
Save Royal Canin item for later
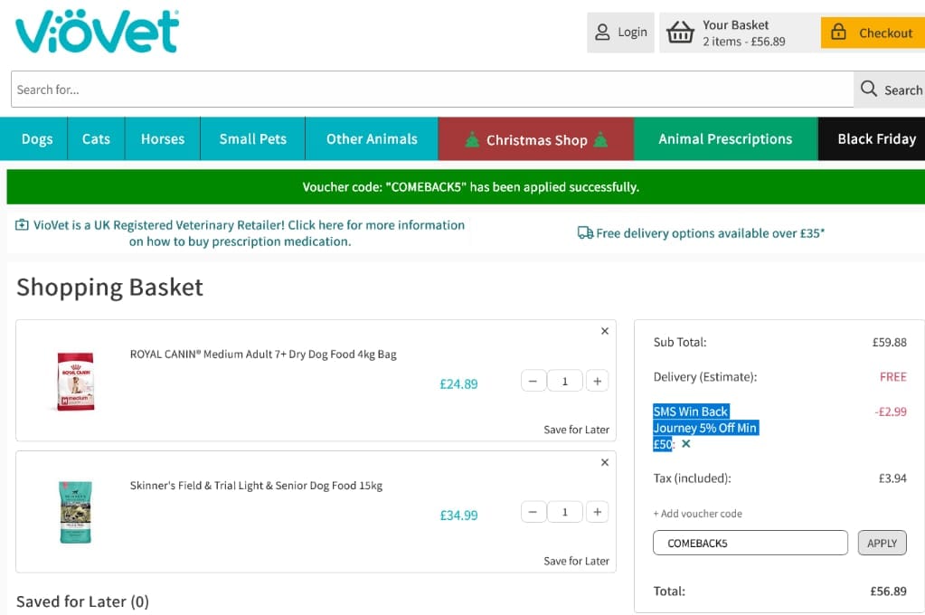[576, 430]
